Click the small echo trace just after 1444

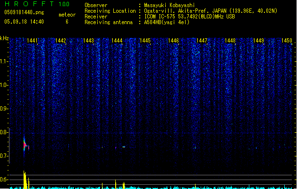coord(124,147)
